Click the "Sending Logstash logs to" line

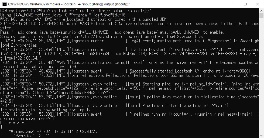pyautogui.click(x=102, y=36)
